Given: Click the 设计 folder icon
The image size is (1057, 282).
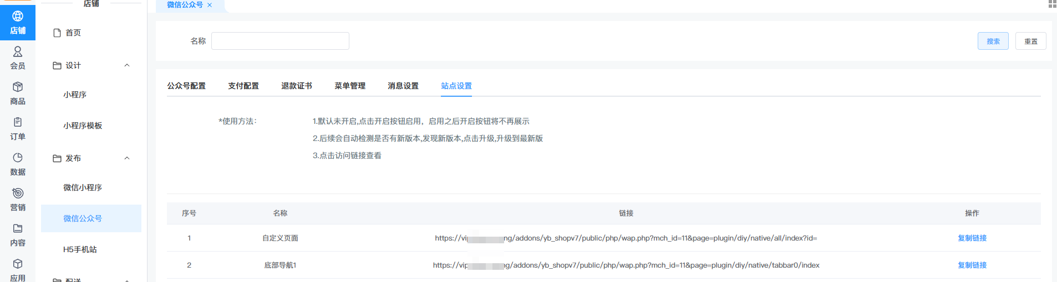Looking at the screenshot, I should click(x=57, y=65).
